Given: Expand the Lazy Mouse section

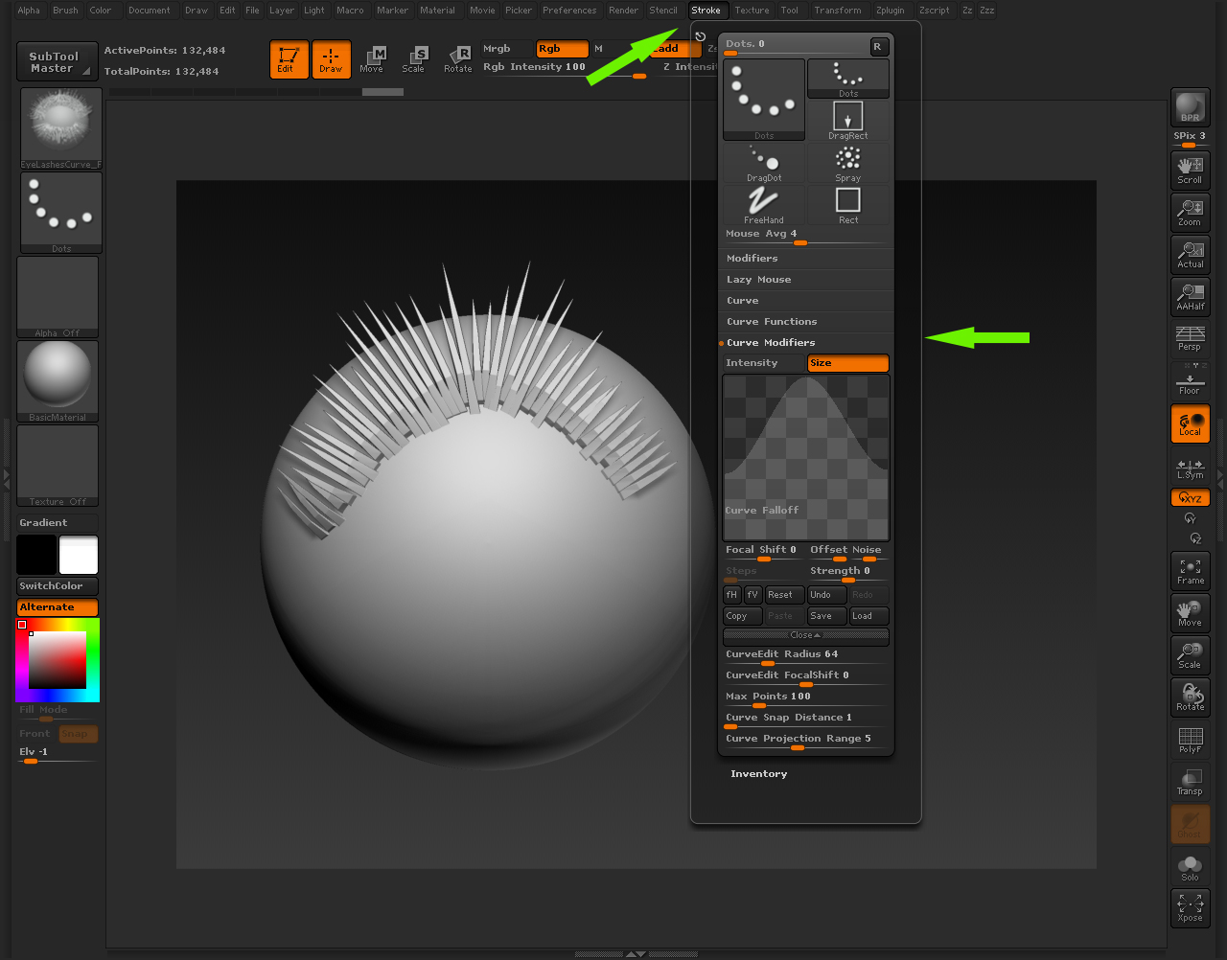Looking at the screenshot, I should pos(758,280).
